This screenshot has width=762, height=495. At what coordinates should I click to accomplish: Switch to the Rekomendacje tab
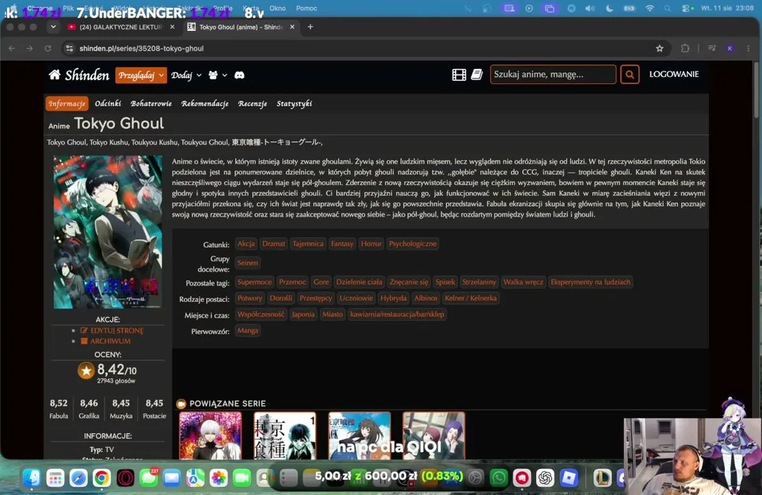click(x=205, y=104)
